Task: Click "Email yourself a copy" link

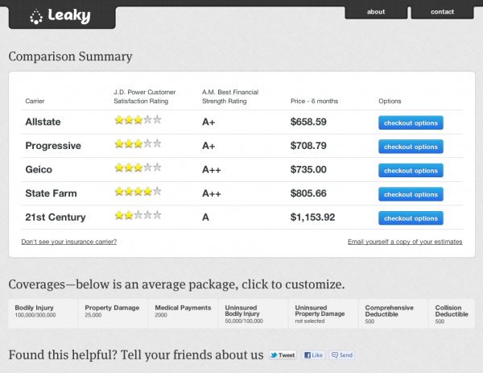Action: (405, 242)
